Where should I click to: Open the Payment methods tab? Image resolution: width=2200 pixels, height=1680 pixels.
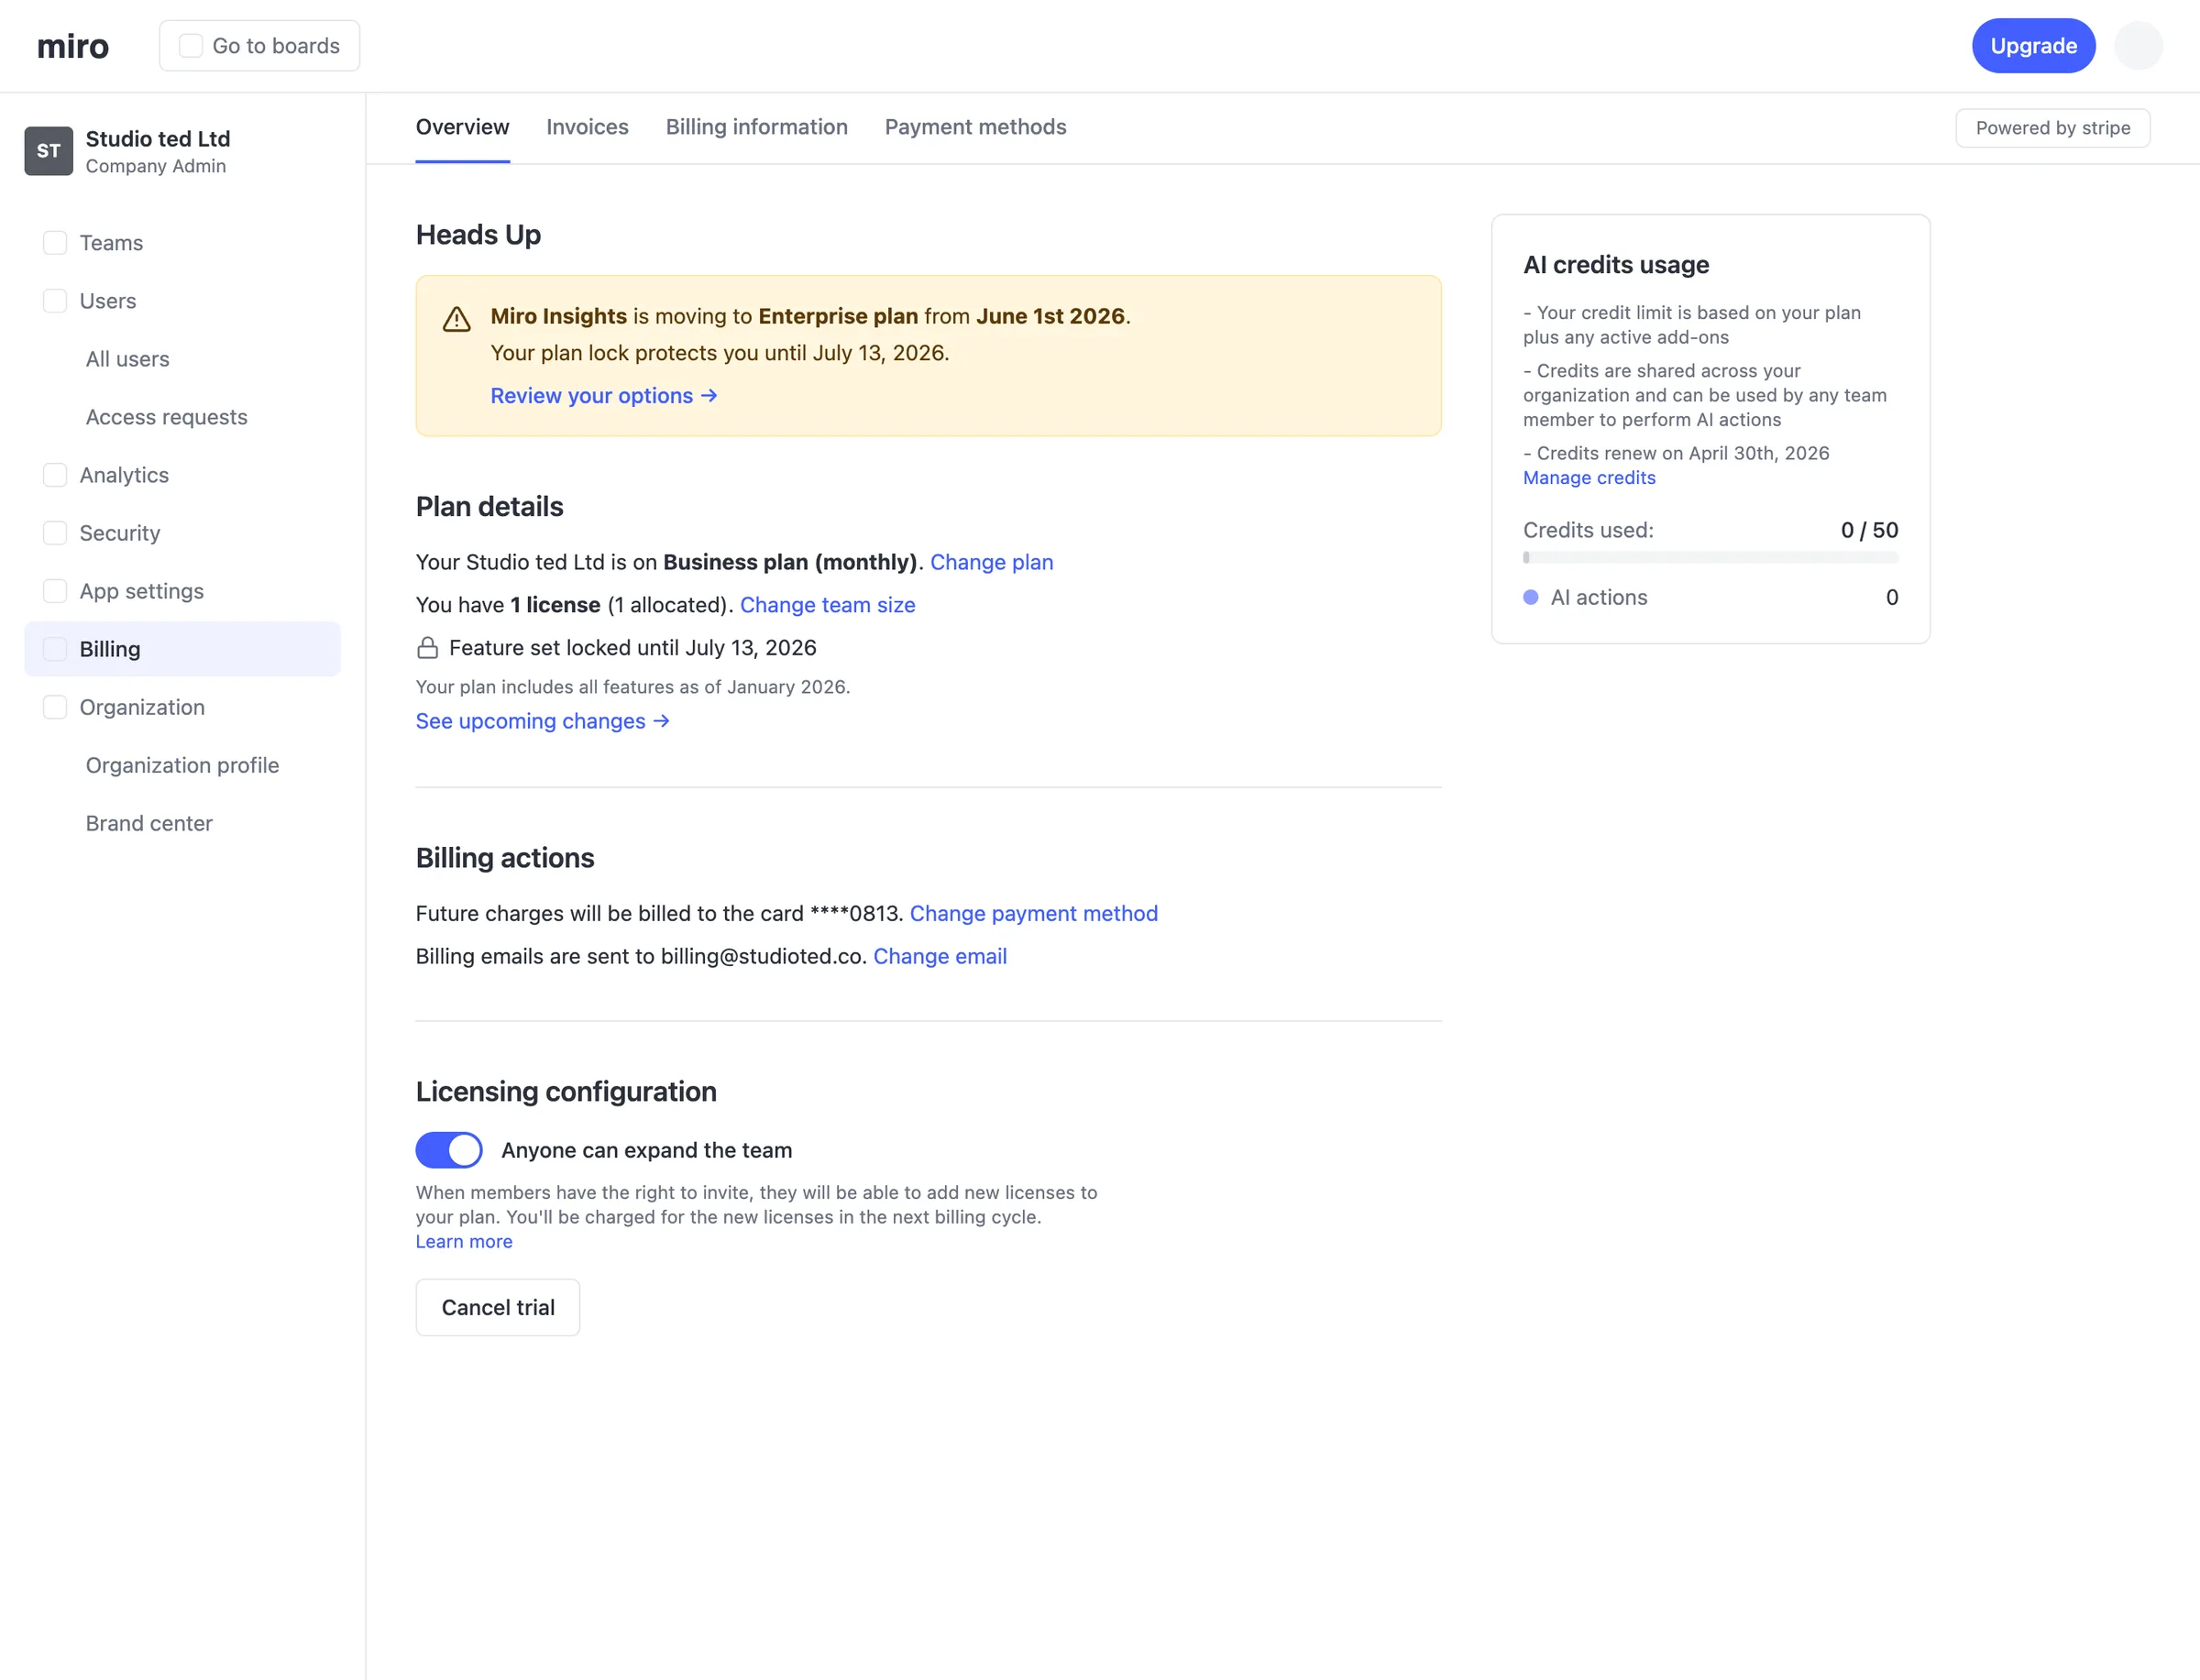(x=975, y=127)
